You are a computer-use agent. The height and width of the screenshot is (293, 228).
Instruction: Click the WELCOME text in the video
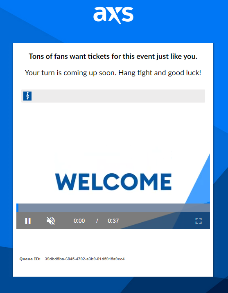tap(113, 181)
